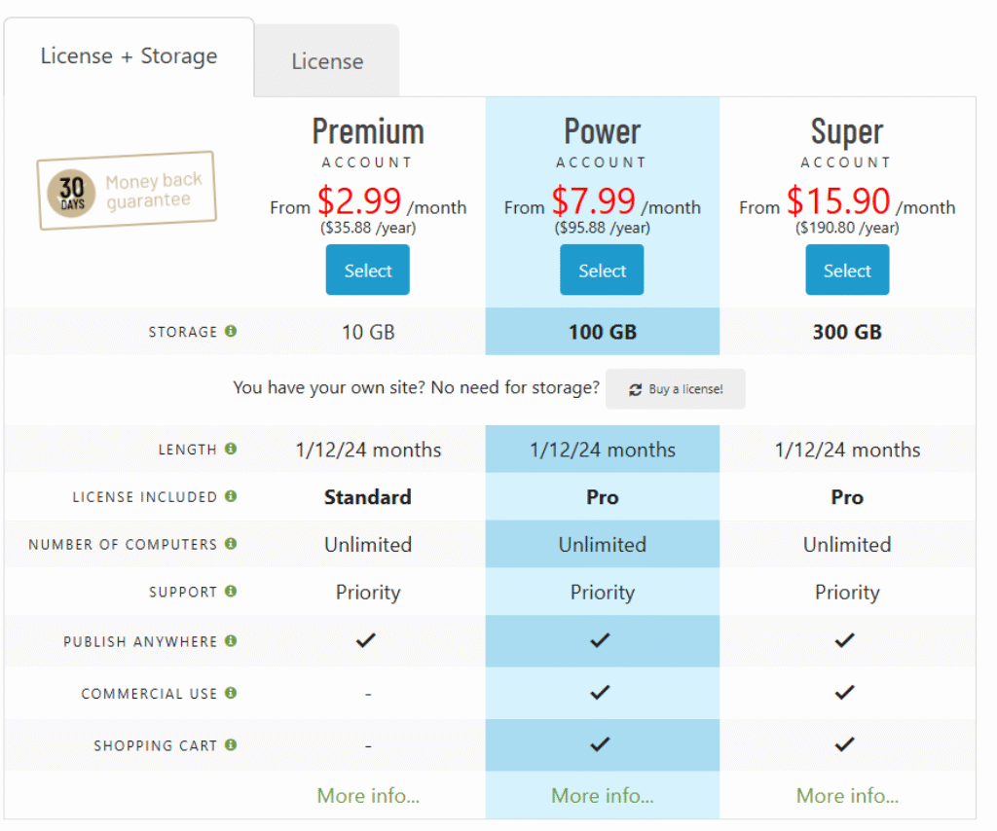The height and width of the screenshot is (831, 997).
Task: Click the Commercial Use info icon
Action: click(231, 693)
